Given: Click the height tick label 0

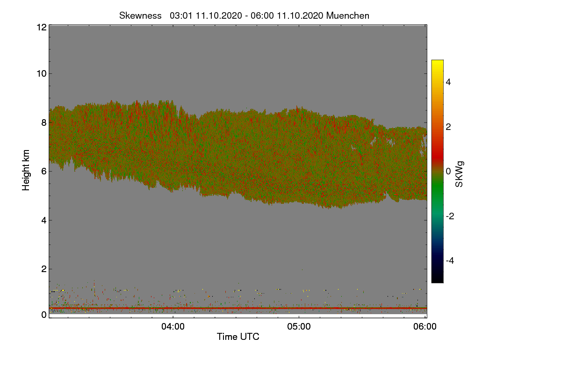Looking at the screenshot, I should 44,315.
